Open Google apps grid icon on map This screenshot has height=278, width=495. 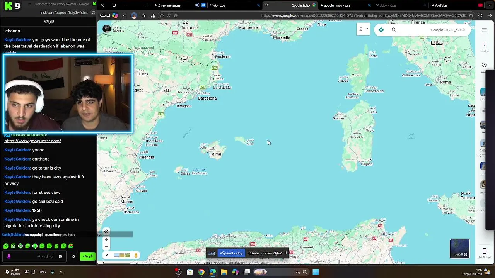point(119,29)
